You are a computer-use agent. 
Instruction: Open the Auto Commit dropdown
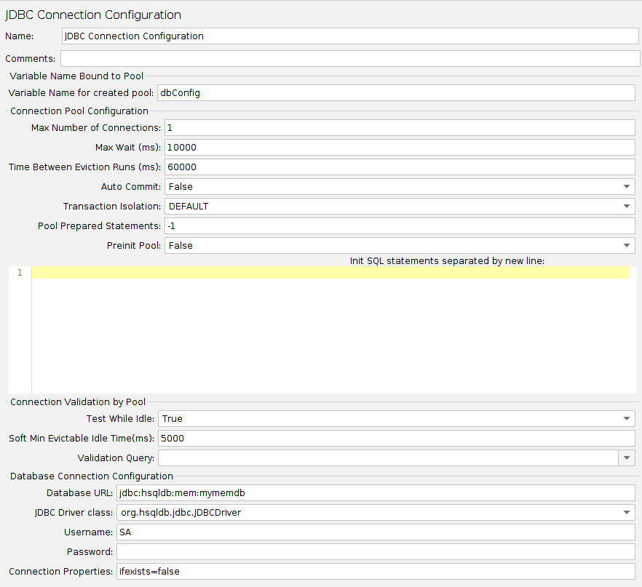click(x=626, y=186)
